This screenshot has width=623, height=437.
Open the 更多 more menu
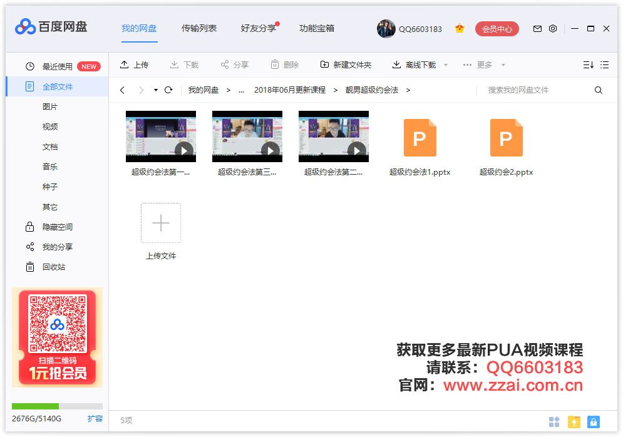tap(478, 64)
